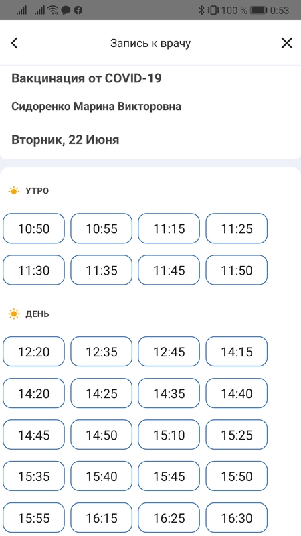Tap the sun icon next to УТРО
Image resolution: width=301 pixels, height=536 pixels.
pos(14,191)
